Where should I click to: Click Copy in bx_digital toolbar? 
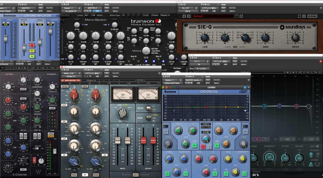146,15
